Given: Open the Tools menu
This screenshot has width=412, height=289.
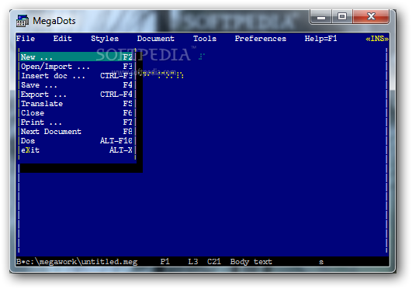Looking at the screenshot, I should (205, 39).
